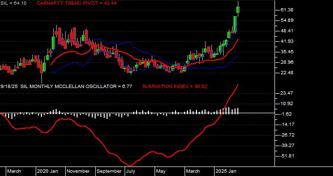Click the 'March' label just before '2025 Jan'

coord(193,171)
